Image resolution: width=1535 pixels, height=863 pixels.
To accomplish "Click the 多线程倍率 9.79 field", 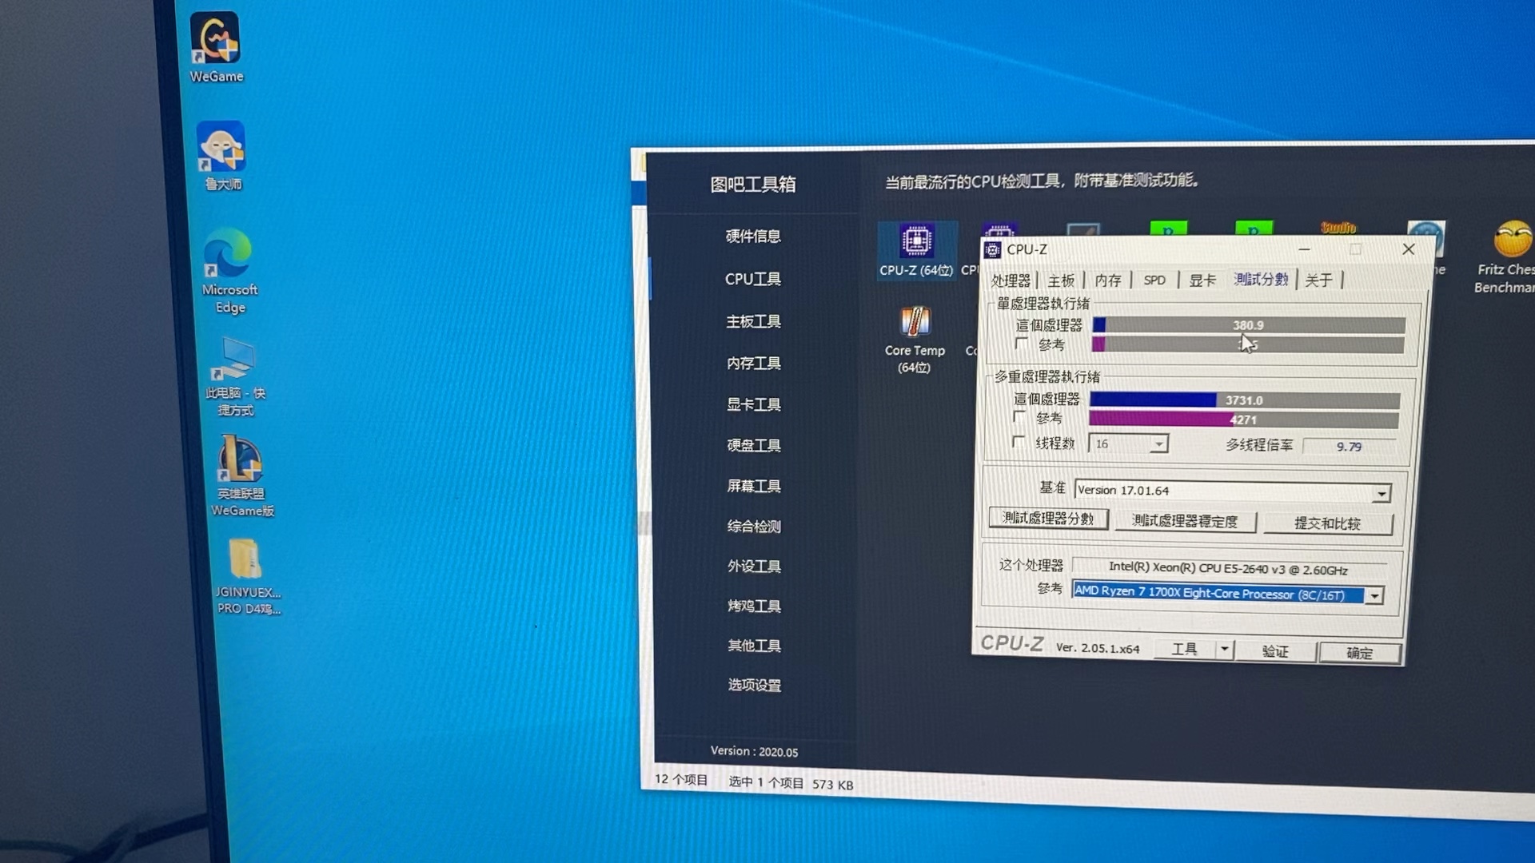I will (1349, 447).
